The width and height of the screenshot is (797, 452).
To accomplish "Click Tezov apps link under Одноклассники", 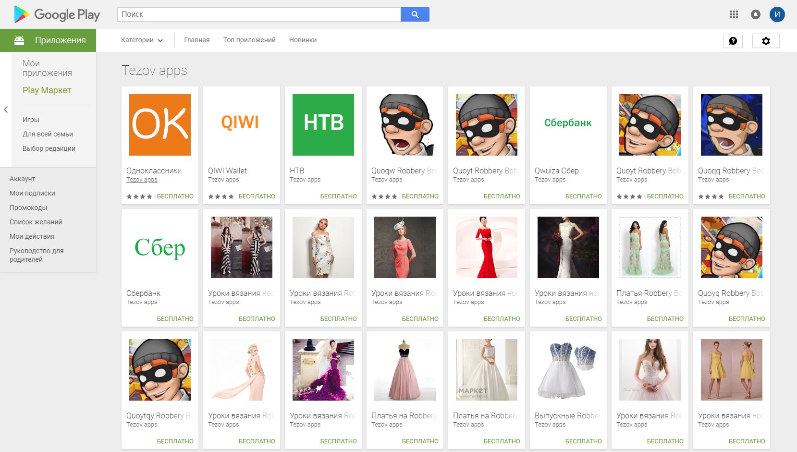I will point(142,180).
